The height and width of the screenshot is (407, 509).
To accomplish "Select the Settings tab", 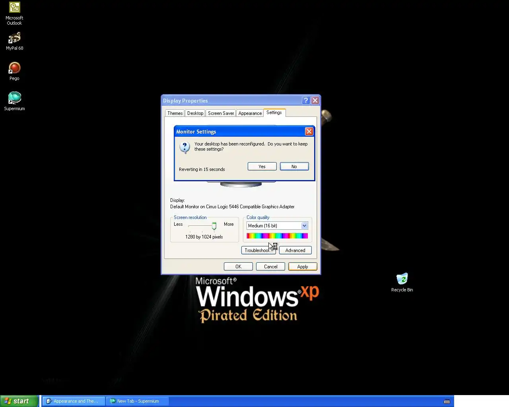I will point(274,112).
